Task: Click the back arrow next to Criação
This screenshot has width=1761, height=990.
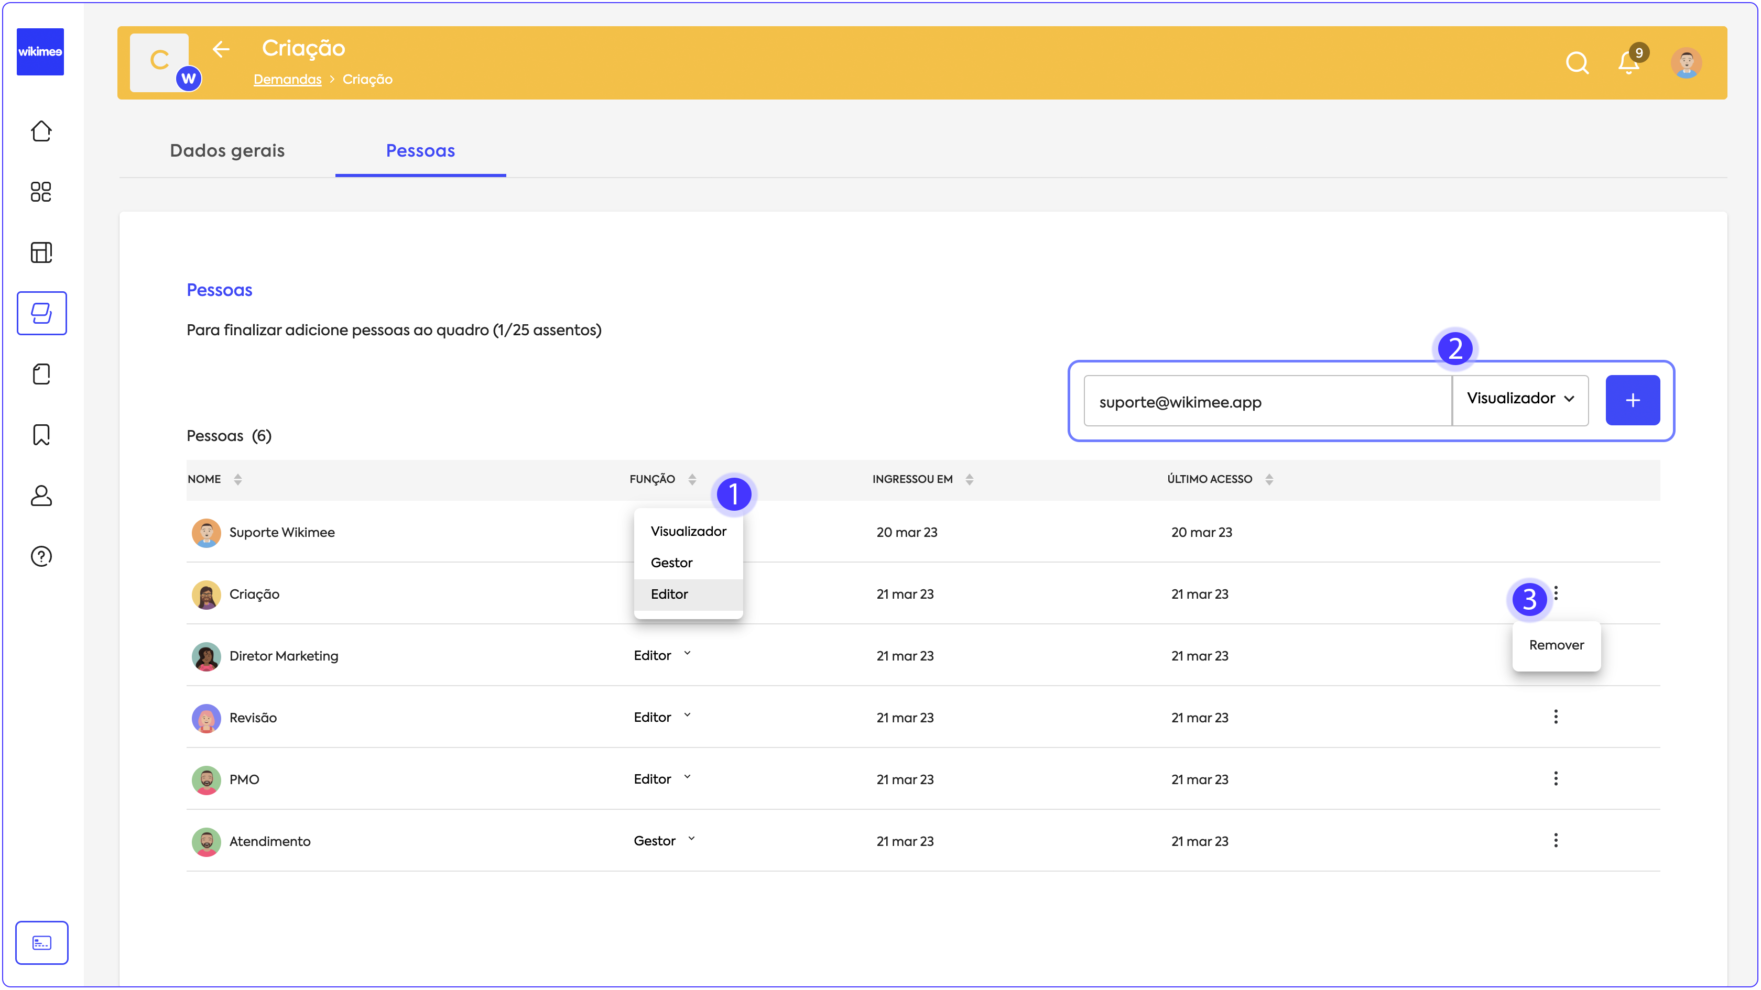Action: (220, 49)
